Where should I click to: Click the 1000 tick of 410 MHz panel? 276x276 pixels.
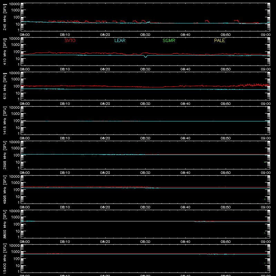[16, 45]
